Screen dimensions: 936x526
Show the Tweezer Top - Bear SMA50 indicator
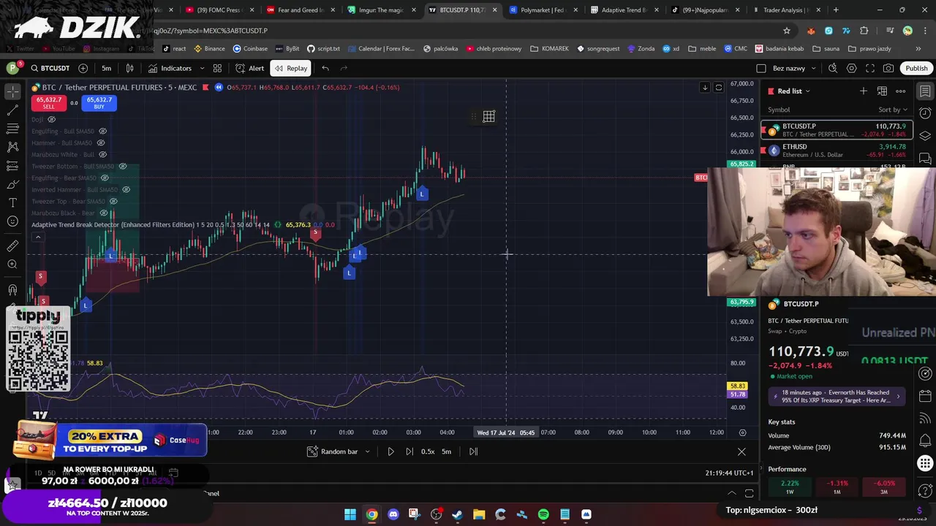pos(113,201)
